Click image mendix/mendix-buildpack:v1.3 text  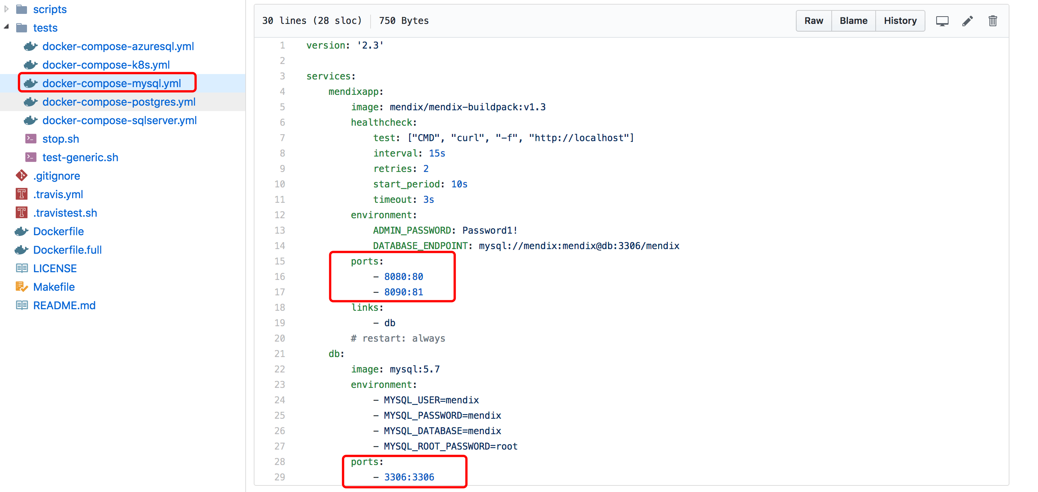(467, 107)
